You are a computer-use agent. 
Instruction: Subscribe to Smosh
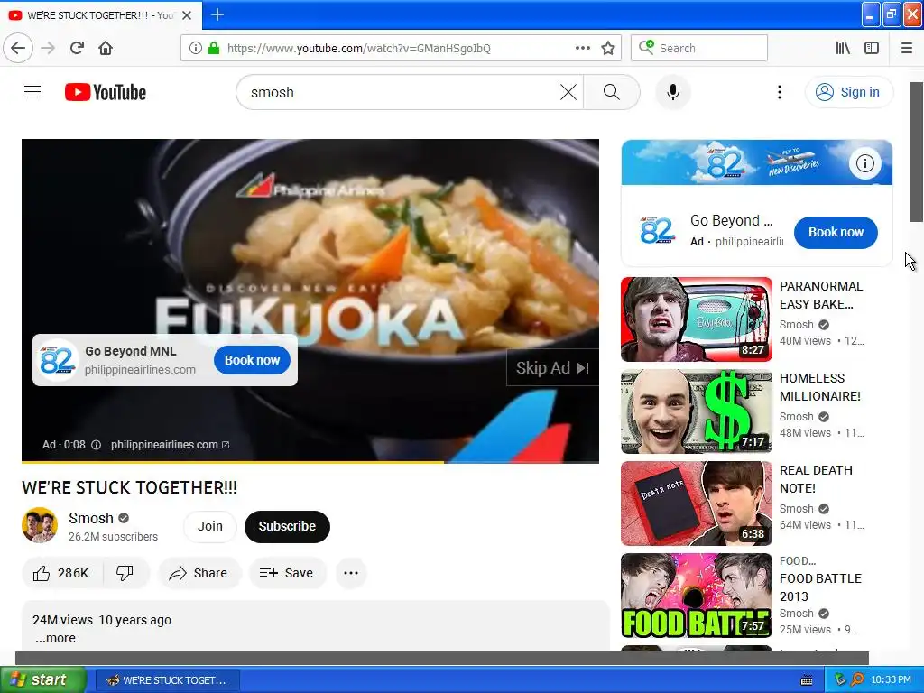[287, 526]
